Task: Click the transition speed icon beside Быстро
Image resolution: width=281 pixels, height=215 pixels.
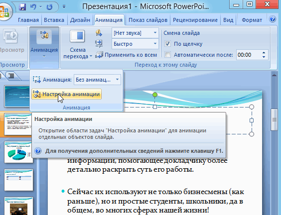Action: (x=99, y=44)
